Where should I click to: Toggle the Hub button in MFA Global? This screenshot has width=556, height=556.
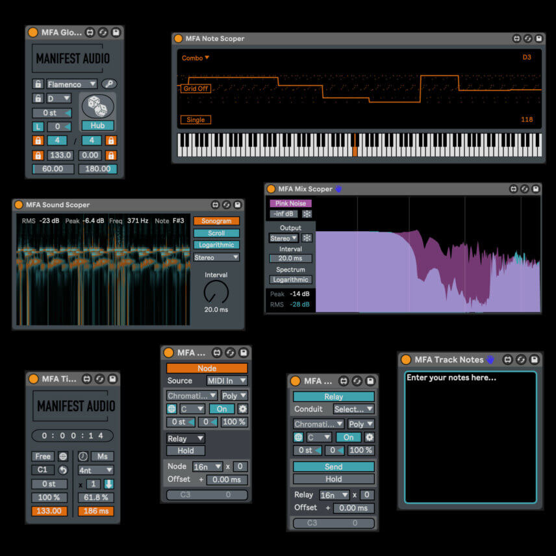point(98,125)
